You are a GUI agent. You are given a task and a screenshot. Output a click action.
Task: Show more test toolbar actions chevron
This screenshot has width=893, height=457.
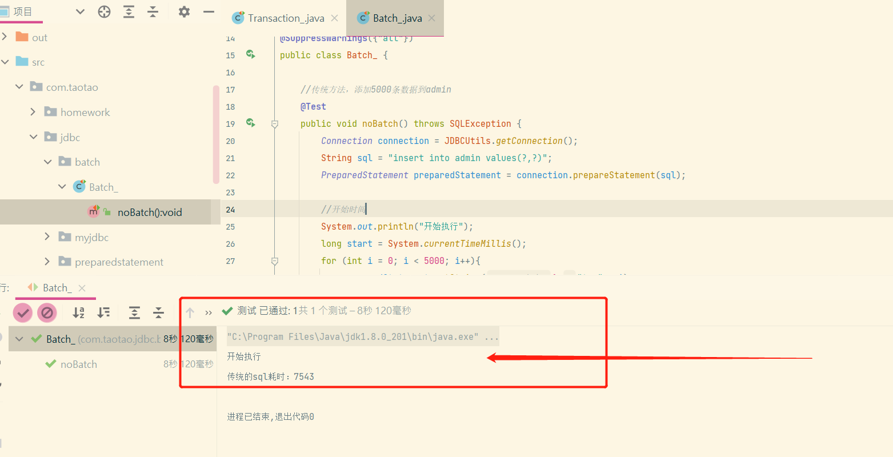click(x=209, y=312)
